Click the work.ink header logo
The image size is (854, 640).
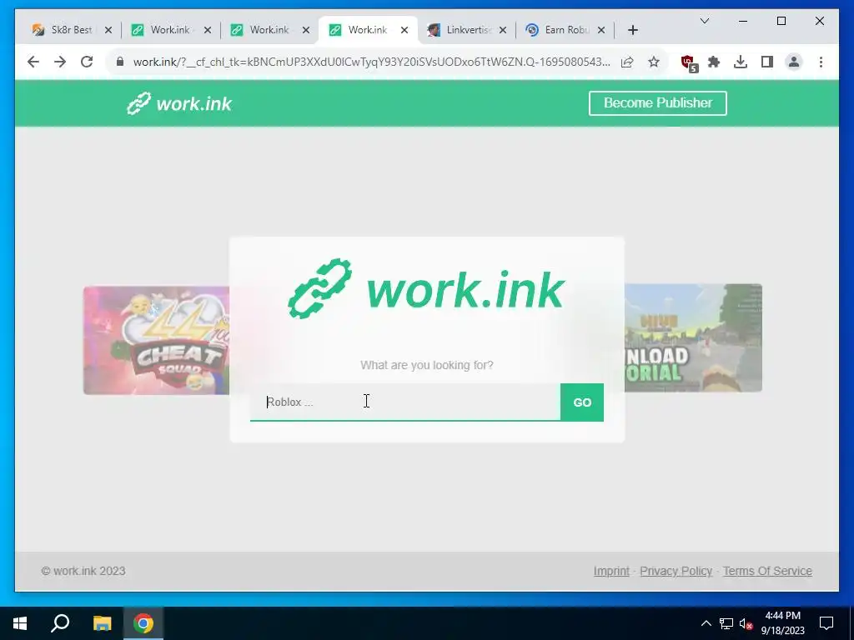pos(179,103)
